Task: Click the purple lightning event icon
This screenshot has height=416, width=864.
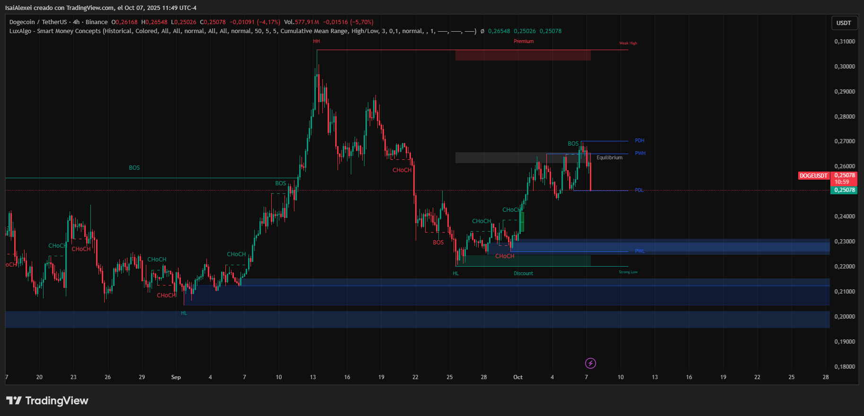Action: 590,363
